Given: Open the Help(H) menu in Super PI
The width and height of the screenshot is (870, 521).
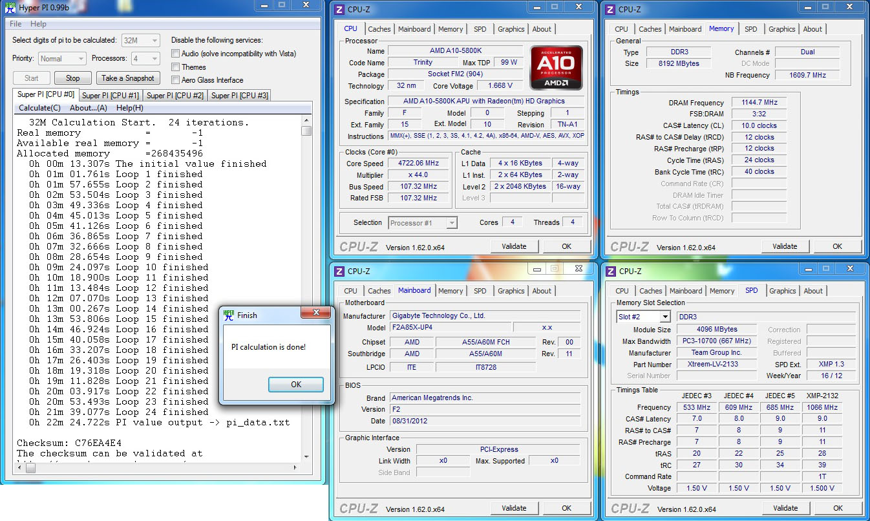Looking at the screenshot, I should click(x=130, y=108).
